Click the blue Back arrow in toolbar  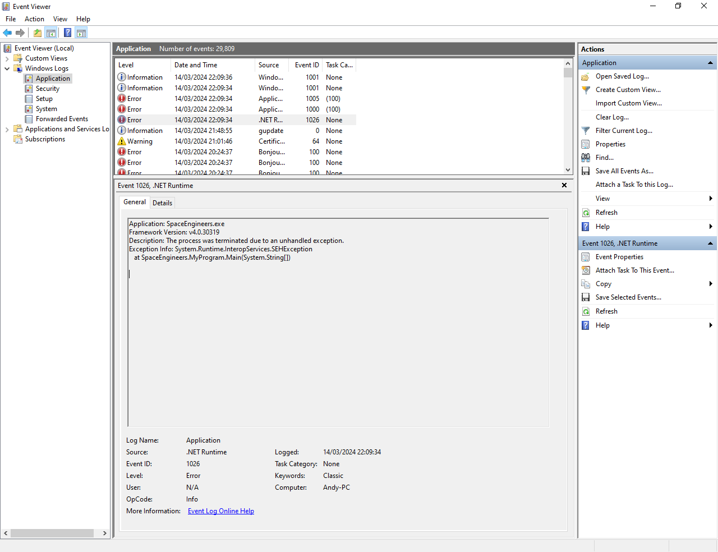coord(7,33)
